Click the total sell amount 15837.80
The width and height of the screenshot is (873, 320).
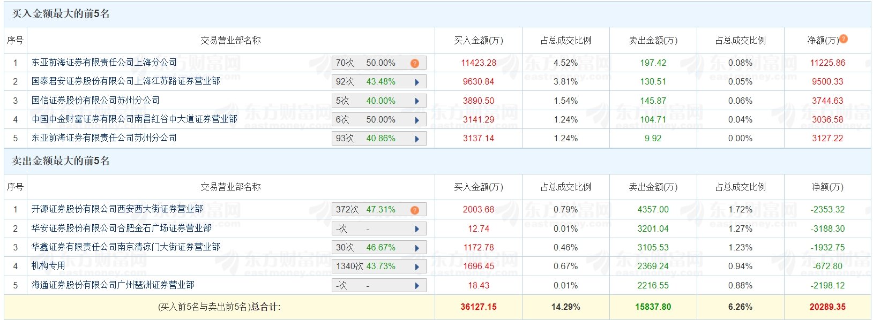pyautogui.click(x=653, y=307)
